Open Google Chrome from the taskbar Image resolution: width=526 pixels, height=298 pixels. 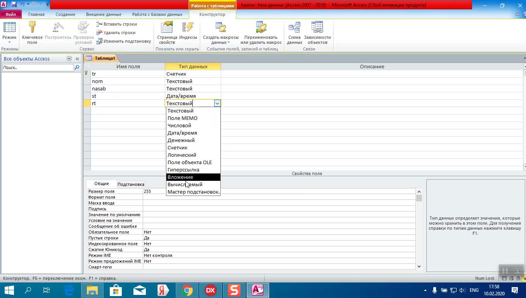187,290
